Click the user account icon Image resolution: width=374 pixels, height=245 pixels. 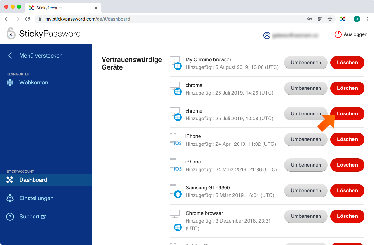click(x=267, y=35)
